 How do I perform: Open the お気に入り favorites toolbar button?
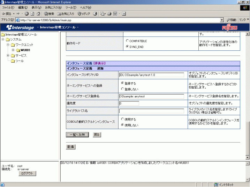(x=66, y=14)
